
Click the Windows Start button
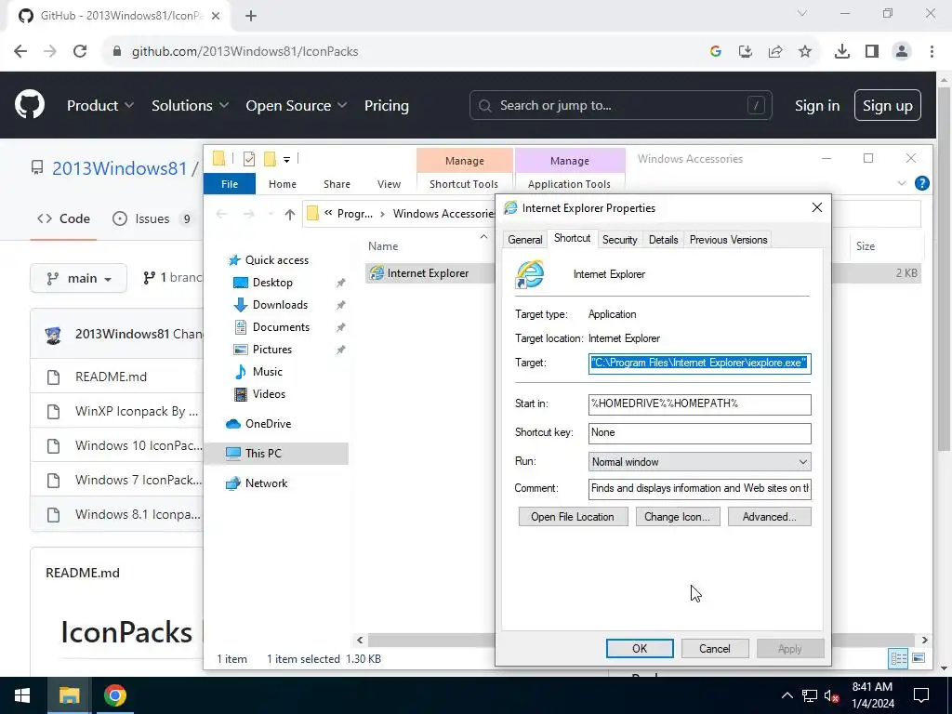22,695
